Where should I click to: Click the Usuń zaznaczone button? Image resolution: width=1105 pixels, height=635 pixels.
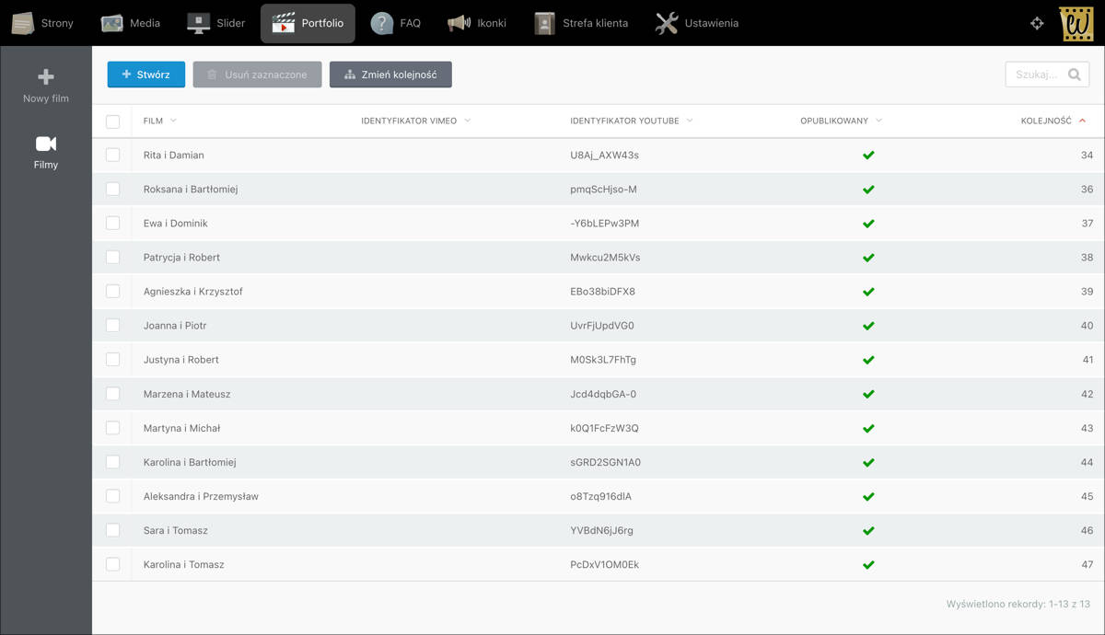257,75
